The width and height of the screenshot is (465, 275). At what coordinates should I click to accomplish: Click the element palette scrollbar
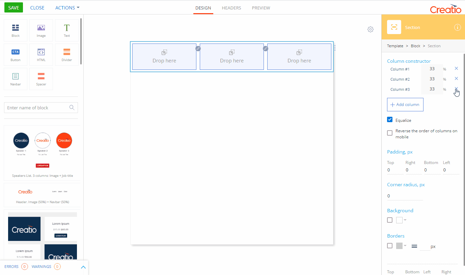coord(81,41)
